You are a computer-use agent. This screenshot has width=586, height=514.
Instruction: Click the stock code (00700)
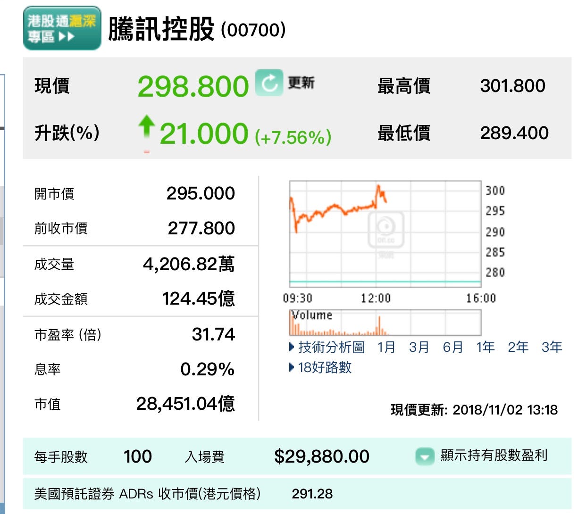pyautogui.click(x=253, y=30)
